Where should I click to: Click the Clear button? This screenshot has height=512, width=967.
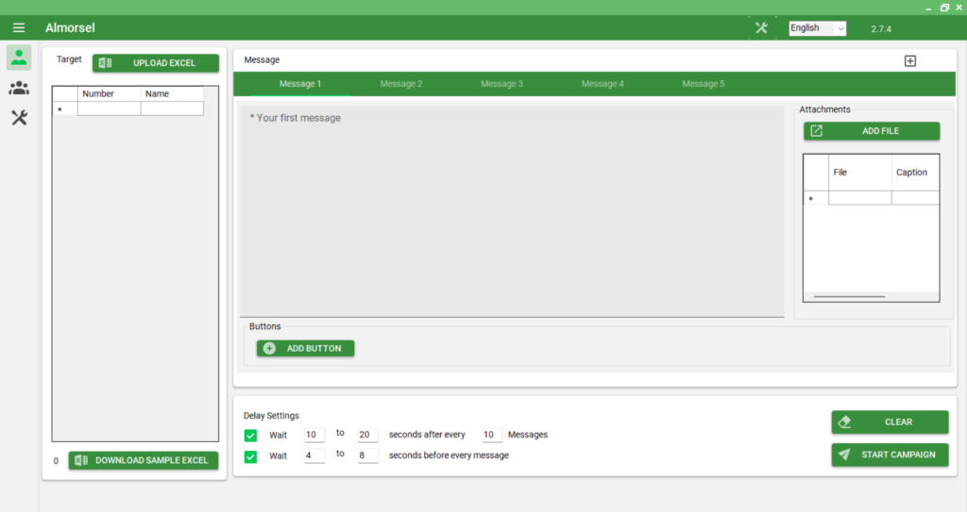(890, 422)
